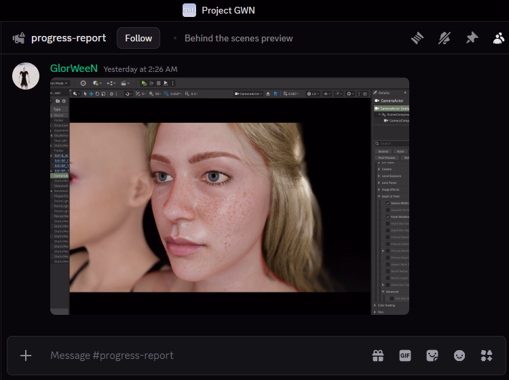The width and height of the screenshot is (509, 380).
Task: Click the Yesterday at 2:26 AM timestamp
Action: coord(140,69)
